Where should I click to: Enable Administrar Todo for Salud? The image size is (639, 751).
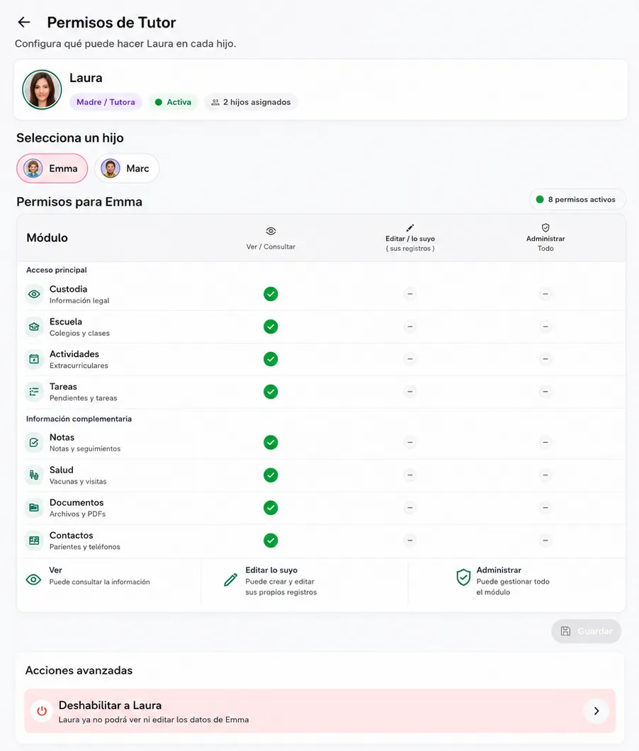545,475
